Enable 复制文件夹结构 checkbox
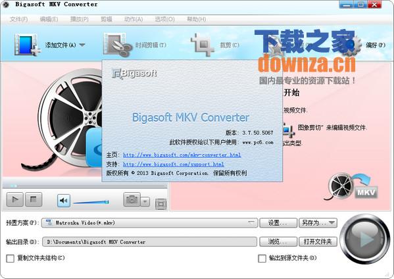Screen dimensions: 394x279 click(x=10, y=258)
